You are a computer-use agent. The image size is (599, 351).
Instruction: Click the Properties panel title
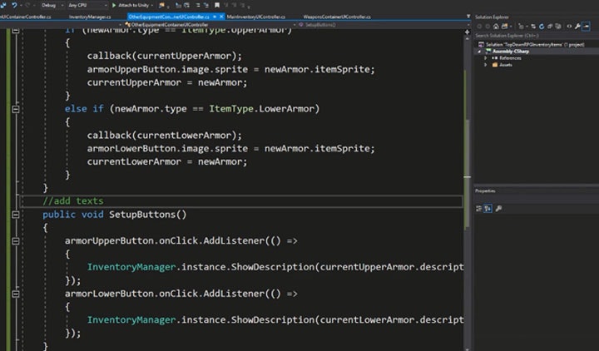485,190
